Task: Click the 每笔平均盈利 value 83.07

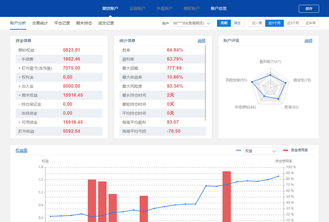Action: pyautogui.click(x=173, y=122)
